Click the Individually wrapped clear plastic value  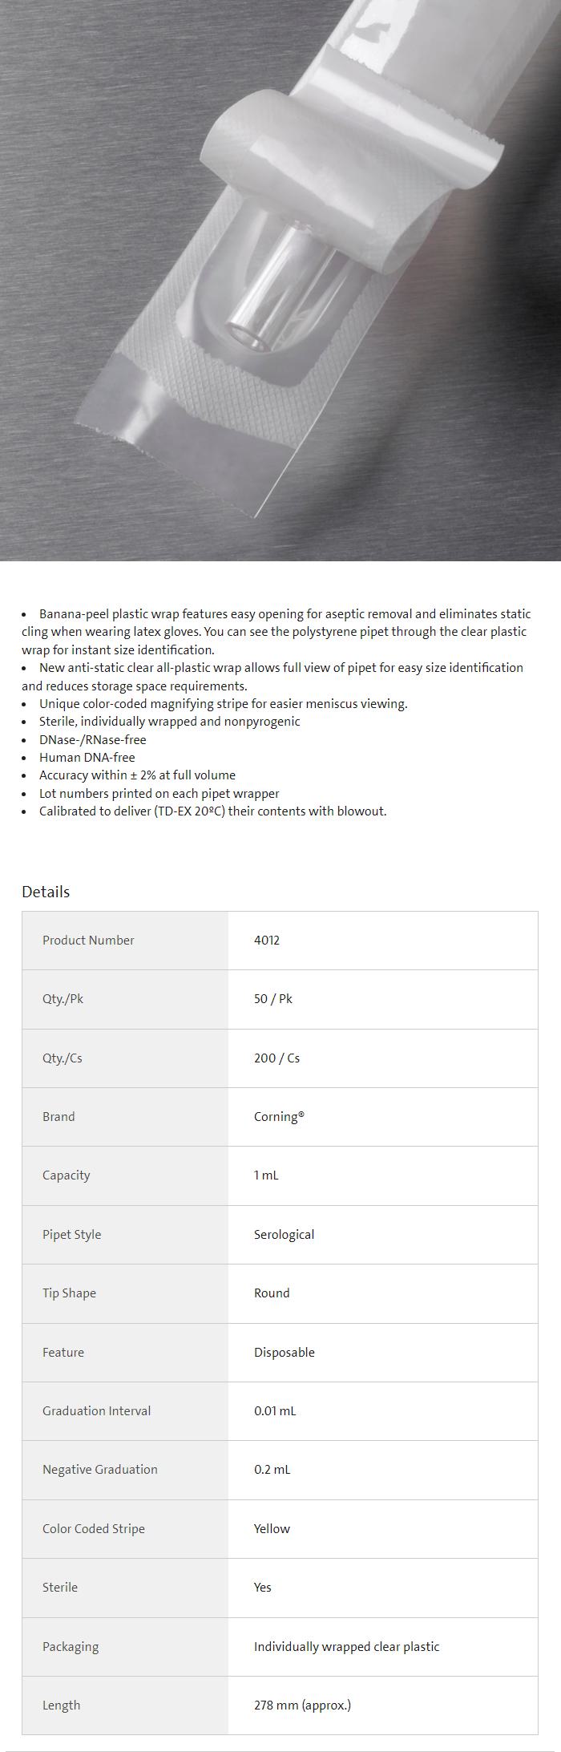pyautogui.click(x=346, y=1646)
